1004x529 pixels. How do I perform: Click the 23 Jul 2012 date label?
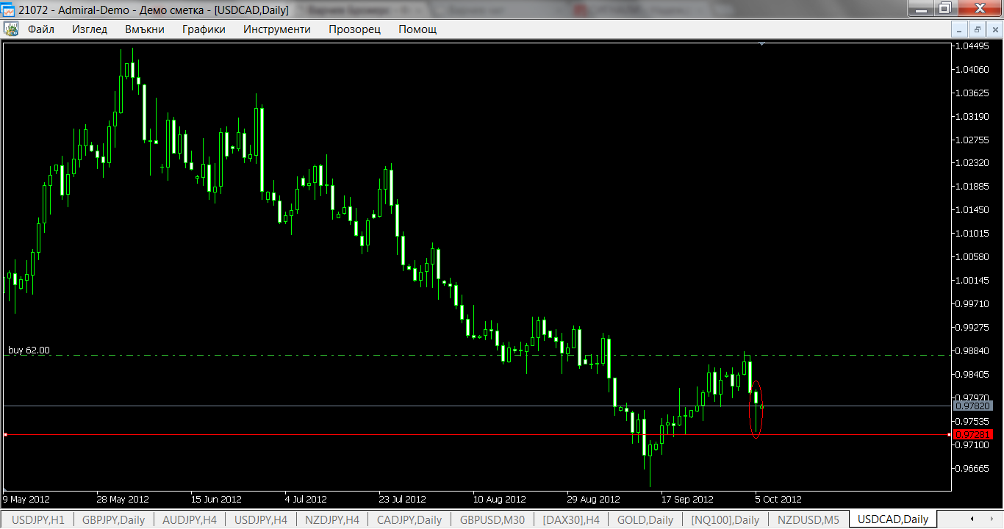(x=403, y=499)
